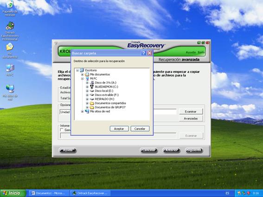263x197 pixels.
Task: Select RESPALDO (H:) drive icon
Action: click(x=92, y=99)
